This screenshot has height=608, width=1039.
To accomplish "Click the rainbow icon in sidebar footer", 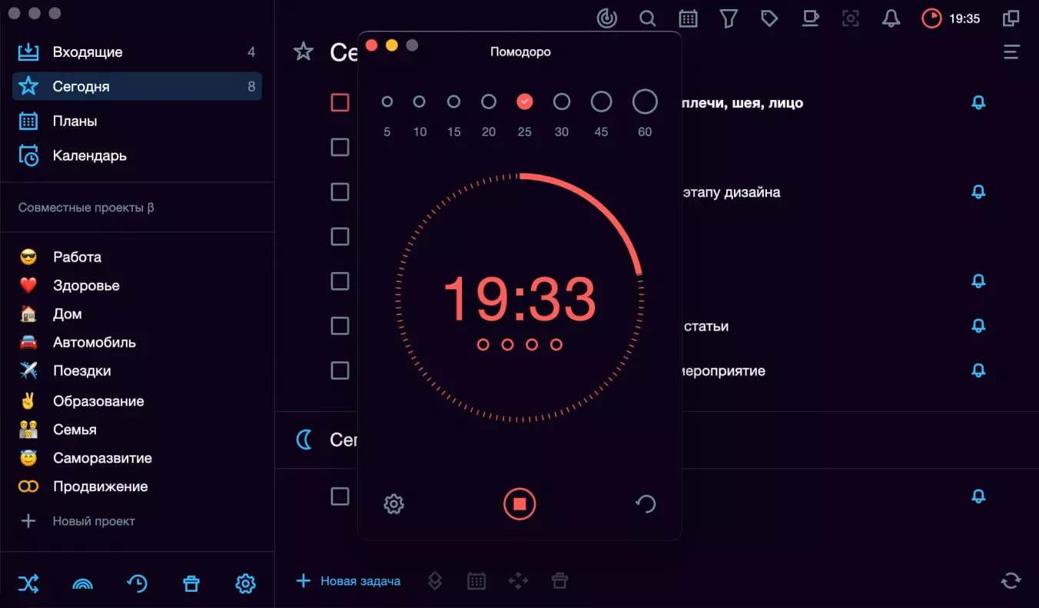I will coord(82,584).
